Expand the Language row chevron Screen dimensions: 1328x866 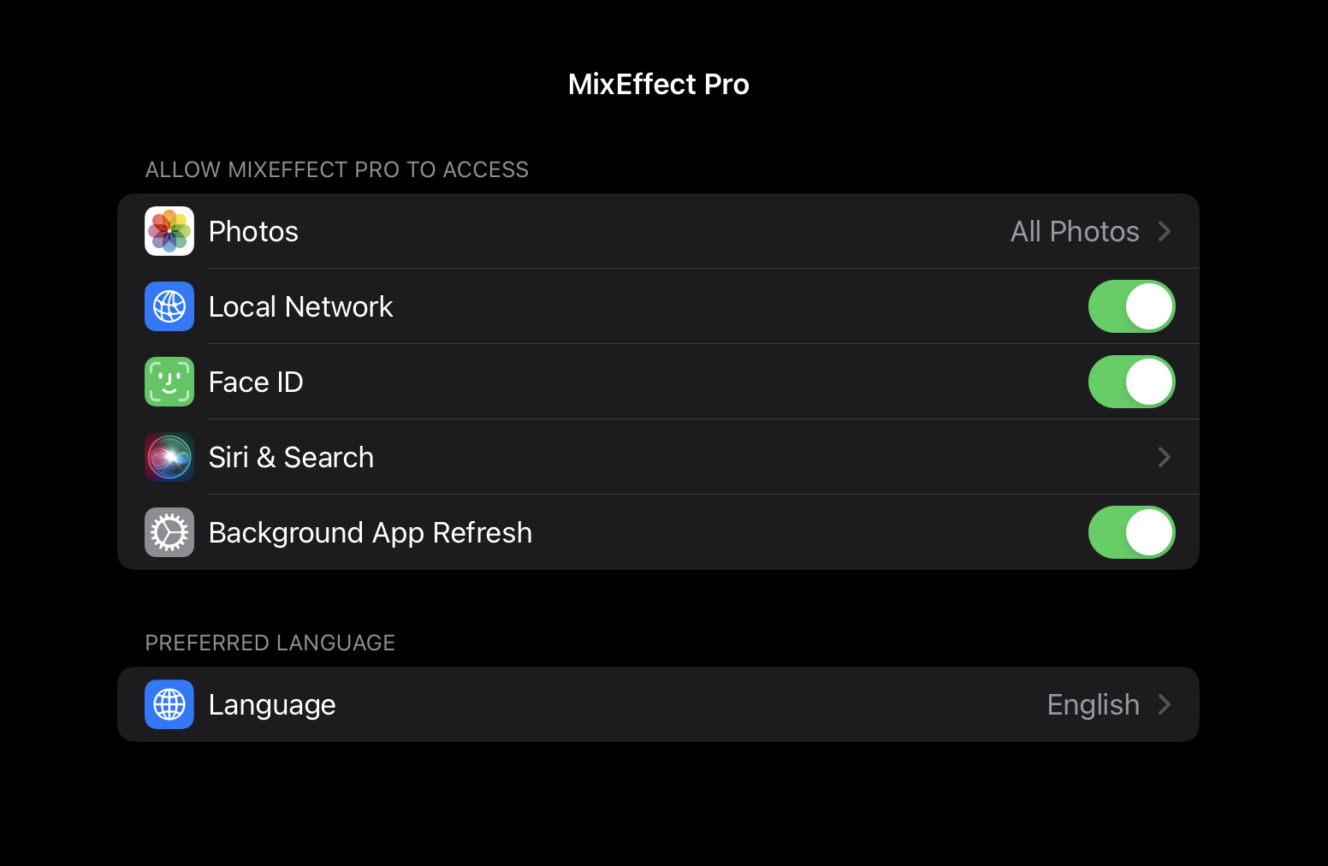[1164, 704]
